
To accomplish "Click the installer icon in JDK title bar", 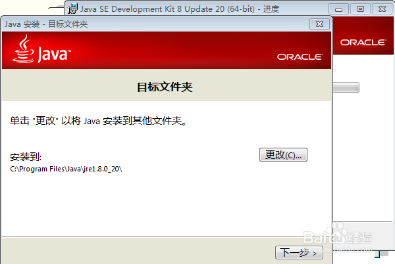I will (73, 9).
